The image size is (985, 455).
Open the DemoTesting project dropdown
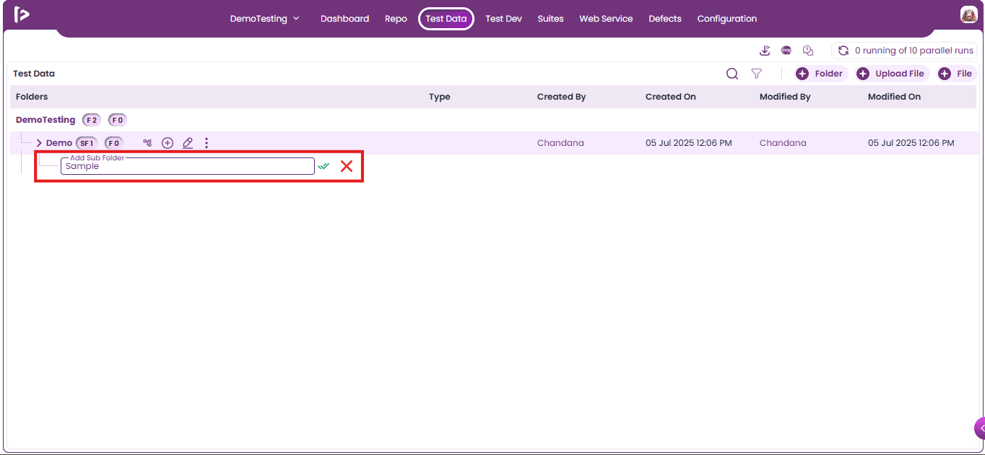(x=265, y=19)
